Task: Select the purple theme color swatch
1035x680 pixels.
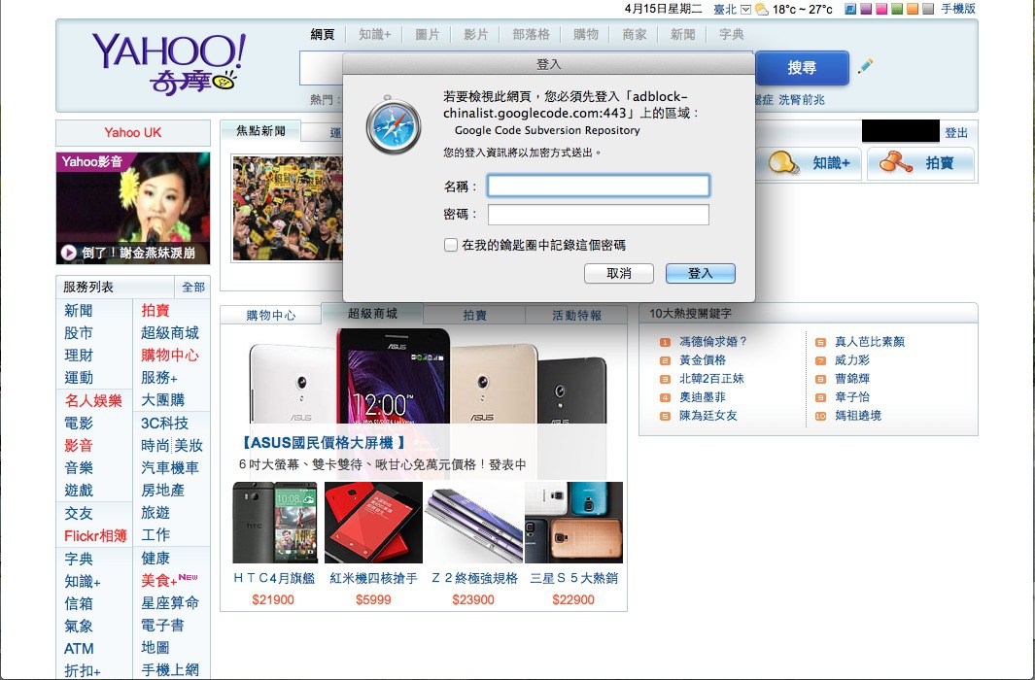Action: coord(866,9)
